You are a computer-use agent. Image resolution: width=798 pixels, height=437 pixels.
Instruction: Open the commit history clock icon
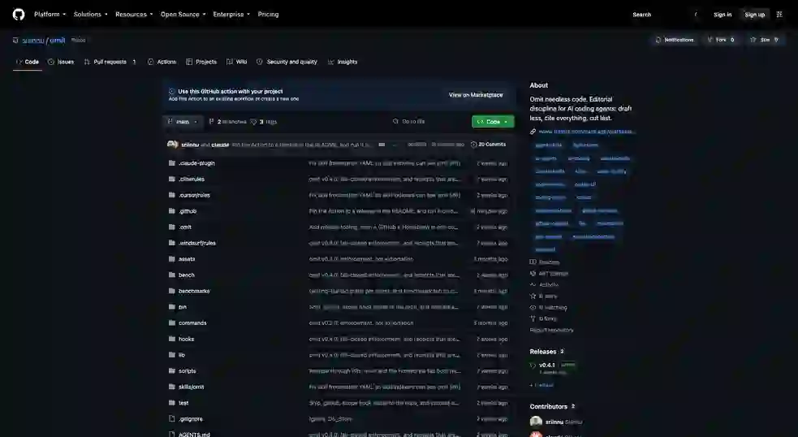474,144
